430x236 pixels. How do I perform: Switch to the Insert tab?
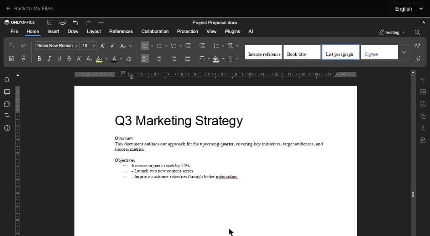(53, 32)
